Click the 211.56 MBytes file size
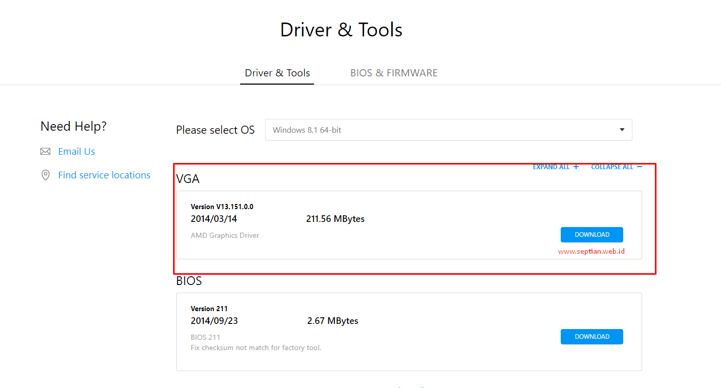The width and height of the screenshot is (721, 388). (x=335, y=219)
